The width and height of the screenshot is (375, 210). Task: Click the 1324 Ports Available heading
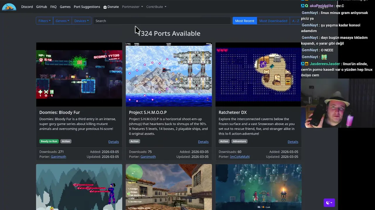click(169, 33)
